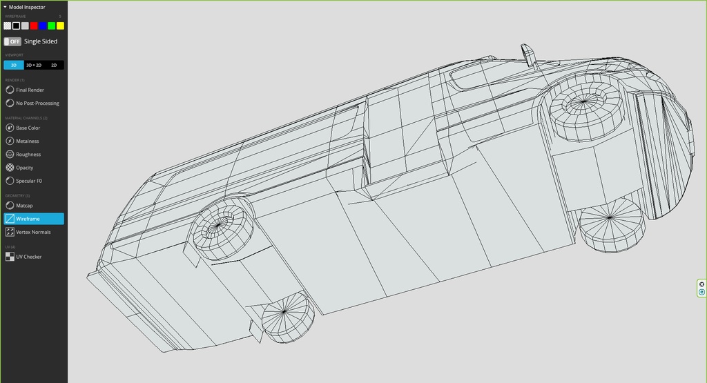Select the Final Render mode
The width and height of the screenshot is (707, 383).
point(30,90)
